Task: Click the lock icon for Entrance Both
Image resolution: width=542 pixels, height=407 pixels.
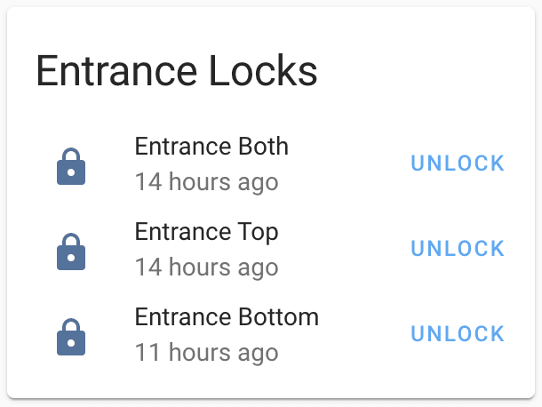Action: point(71,166)
